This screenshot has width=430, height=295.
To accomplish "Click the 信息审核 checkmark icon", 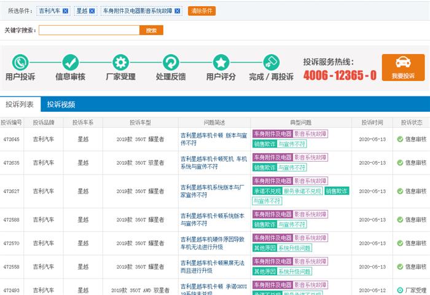I will pyautogui.click(x=71, y=62).
